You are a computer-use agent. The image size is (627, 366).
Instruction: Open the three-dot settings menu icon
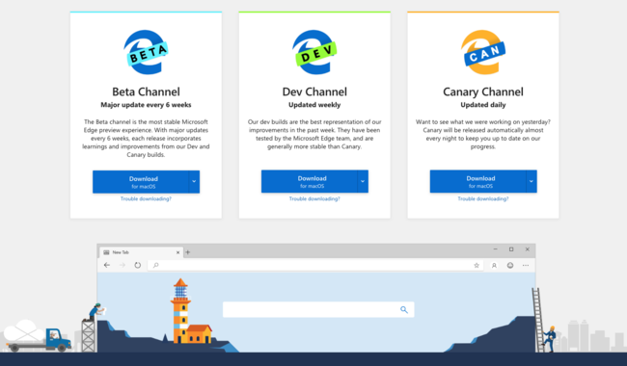(x=526, y=265)
